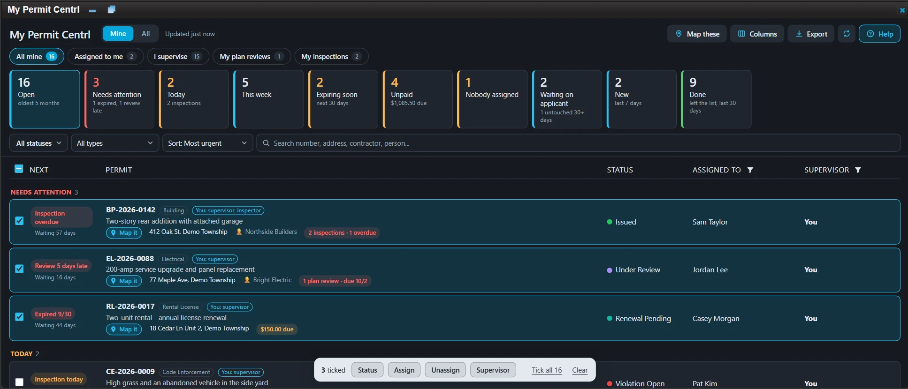Select the Unpaid summary card
Viewport: 908px width, 389px height.
(418, 99)
